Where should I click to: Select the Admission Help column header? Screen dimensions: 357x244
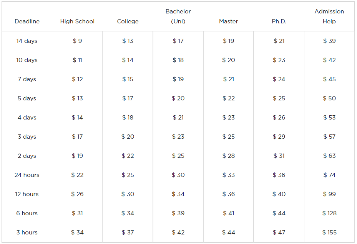329,16
